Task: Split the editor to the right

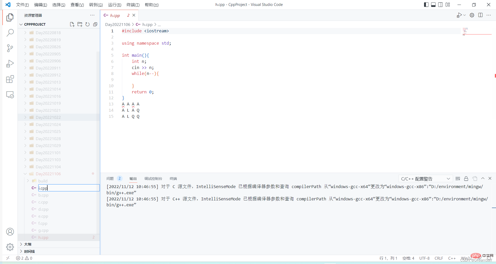Action: (x=480, y=15)
